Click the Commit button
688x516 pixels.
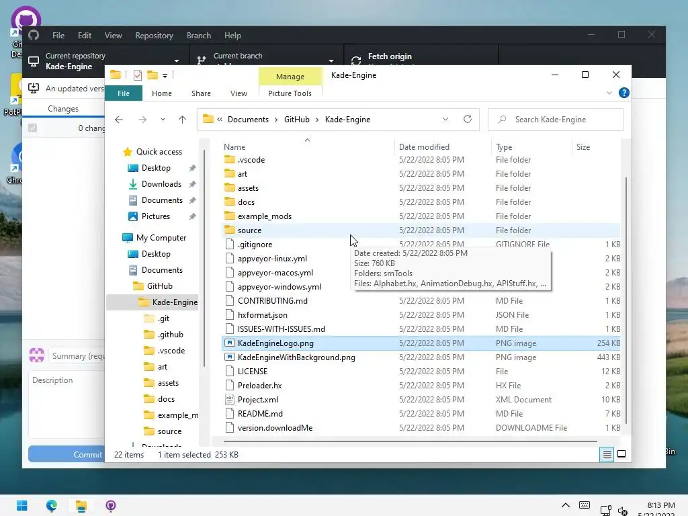tap(67, 455)
